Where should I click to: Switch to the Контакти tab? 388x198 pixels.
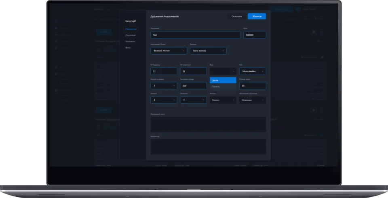(130, 42)
